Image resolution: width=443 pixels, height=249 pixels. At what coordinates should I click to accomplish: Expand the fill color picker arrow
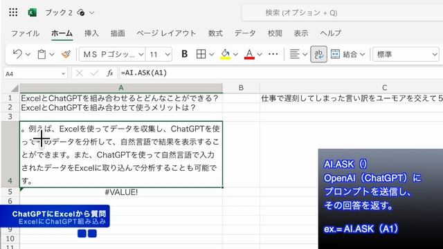[x=235, y=54]
